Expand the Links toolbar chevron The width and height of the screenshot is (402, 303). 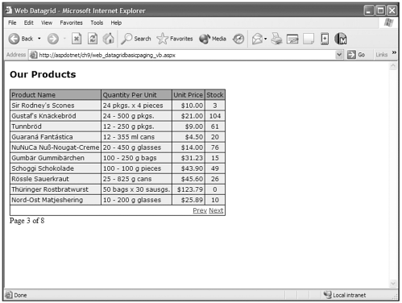coord(394,52)
